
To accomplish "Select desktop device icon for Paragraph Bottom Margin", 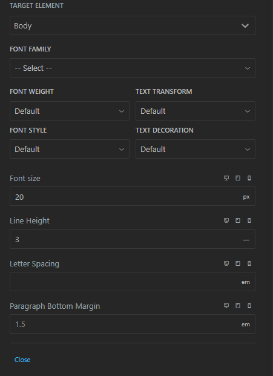I will click(x=226, y=306).
